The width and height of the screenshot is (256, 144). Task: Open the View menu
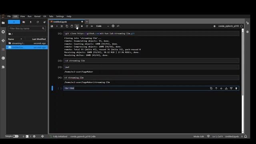(x=22, y=16)
